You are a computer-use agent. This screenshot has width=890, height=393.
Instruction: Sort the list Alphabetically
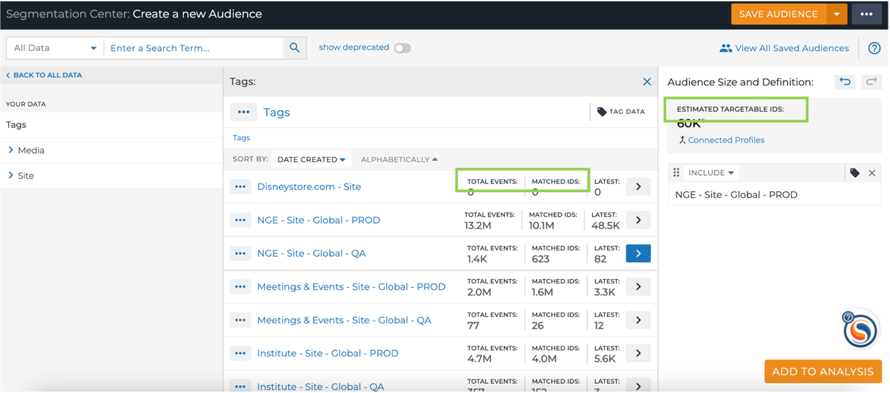[399, 160]
